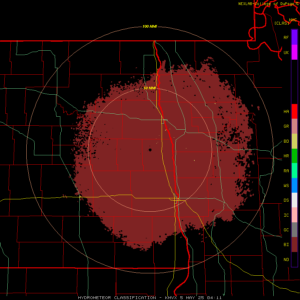
Task: Click the HA legend label
Action: coord(286,112)
